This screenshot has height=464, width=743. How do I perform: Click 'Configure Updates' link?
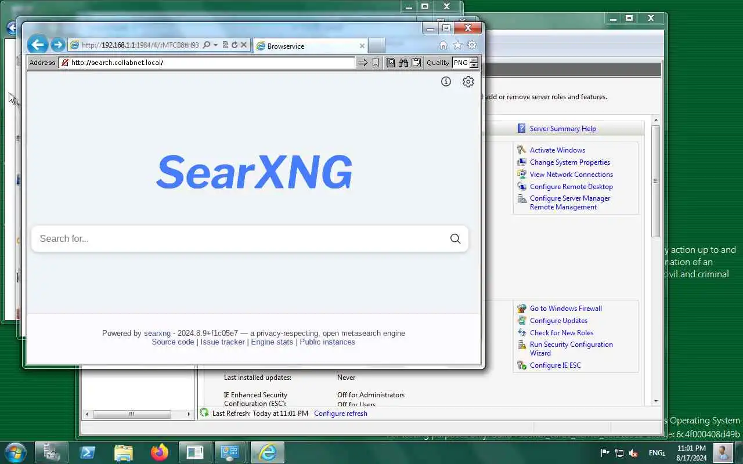(x=558, y=321)
